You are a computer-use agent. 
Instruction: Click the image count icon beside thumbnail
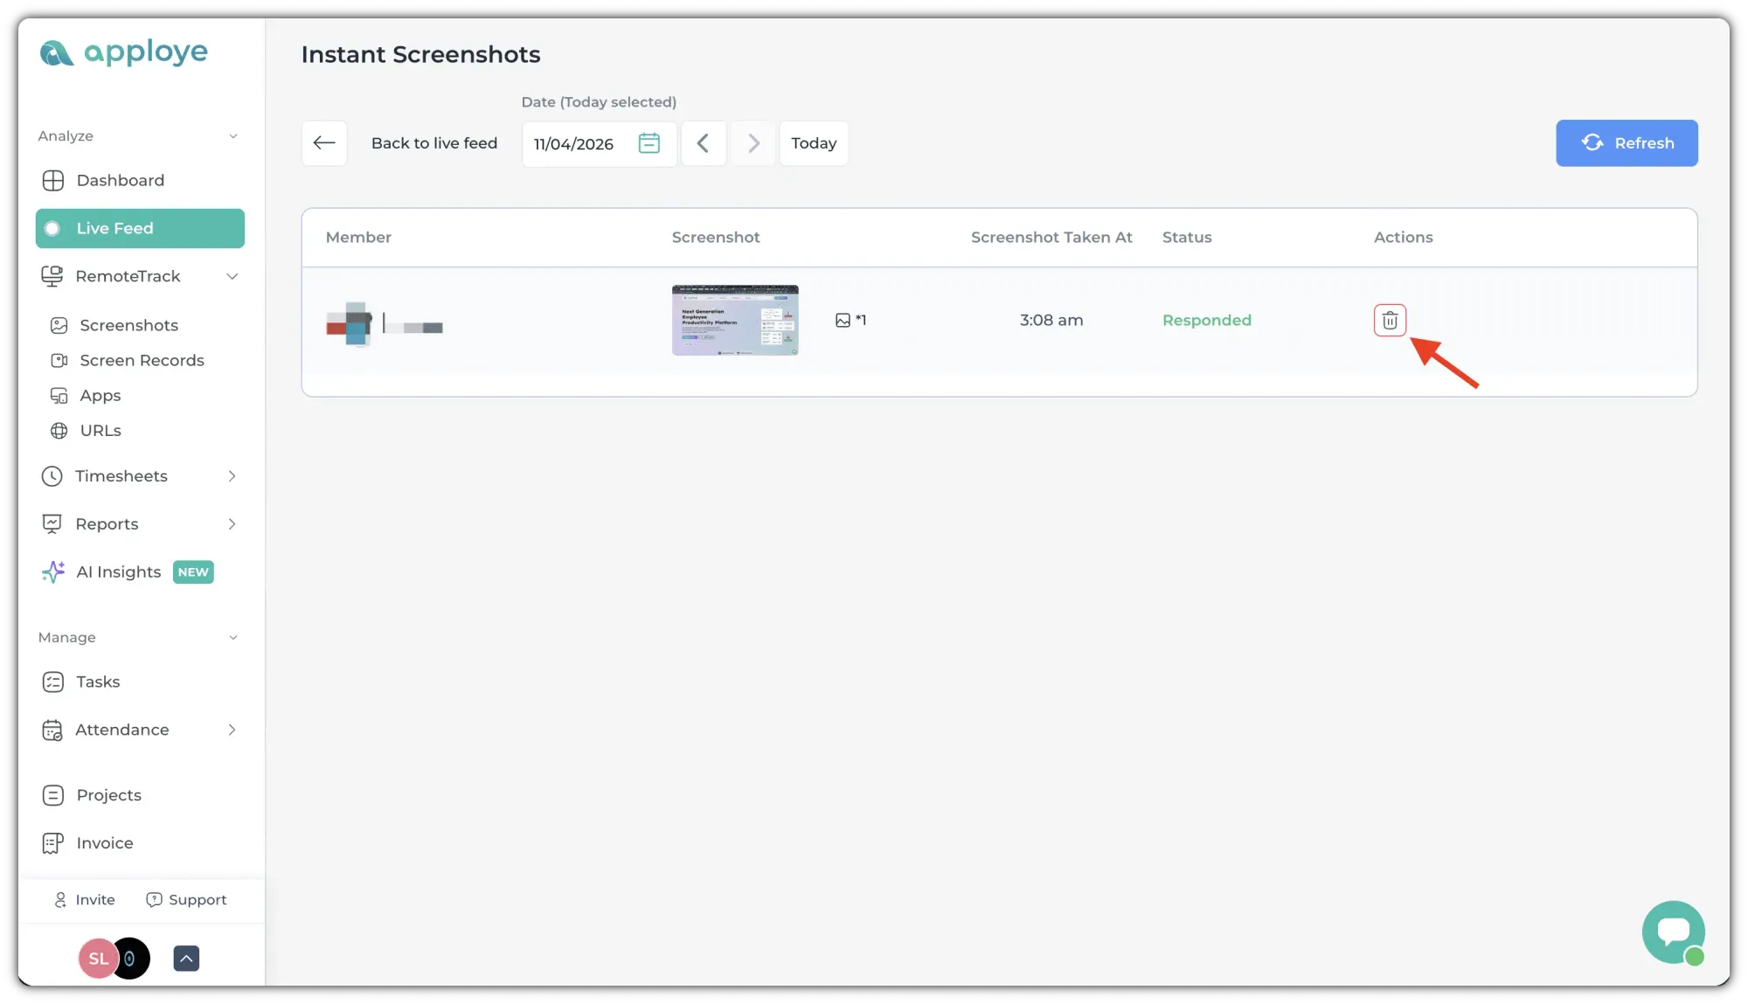pyautogui.click(x=843, y=321)
